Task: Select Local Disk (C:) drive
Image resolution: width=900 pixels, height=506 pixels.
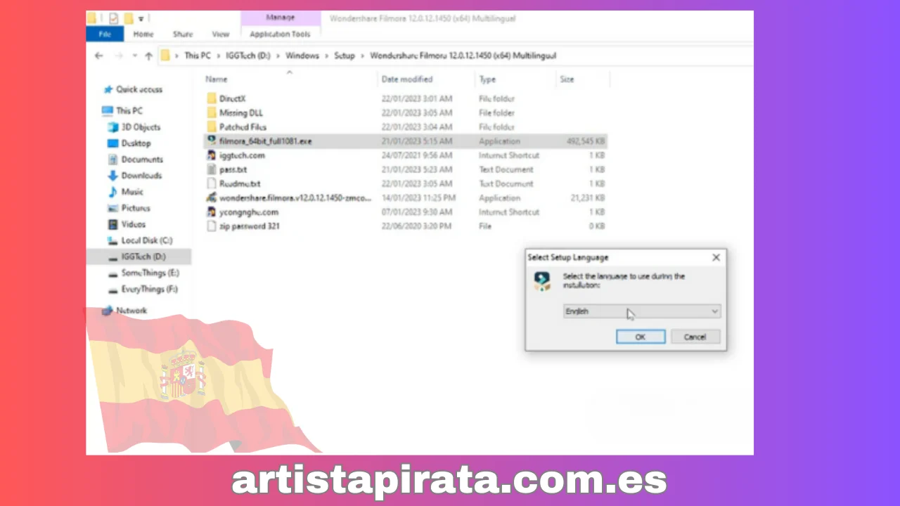Action: pyautogui.click(x=139, y=240)
